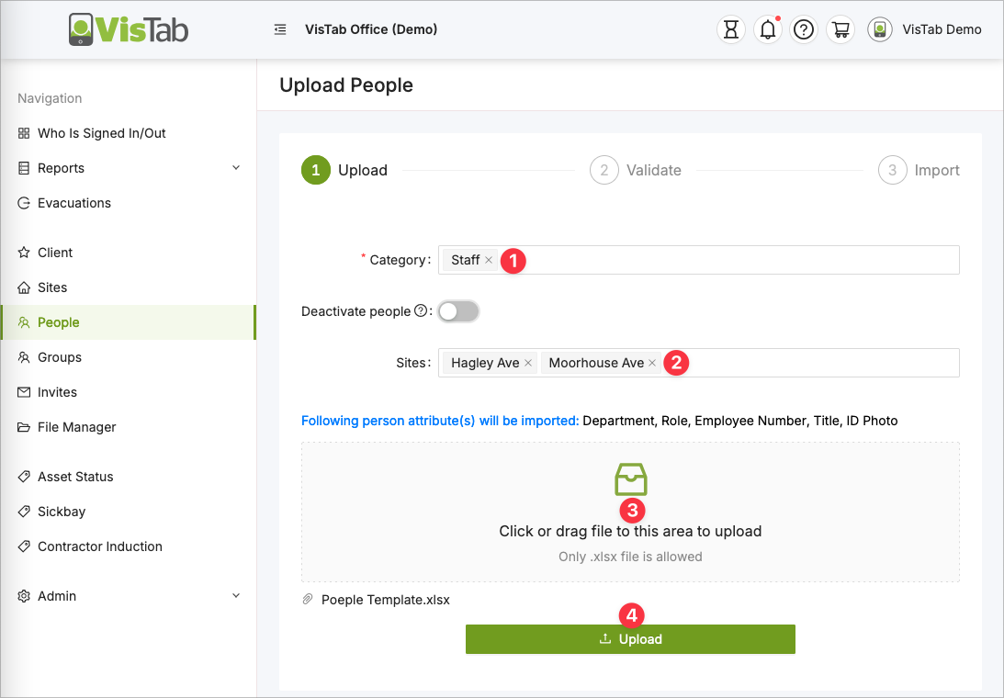1004x698 pixels.
Task: Click the inbox upload icon
Action: tap(630, 479)
